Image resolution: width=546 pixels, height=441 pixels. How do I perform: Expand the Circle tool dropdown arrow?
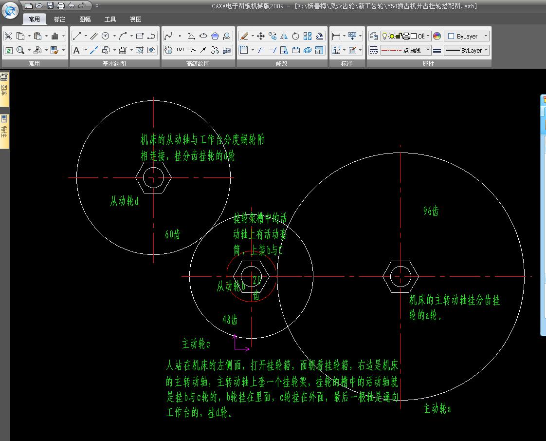(x=114, y=36)
